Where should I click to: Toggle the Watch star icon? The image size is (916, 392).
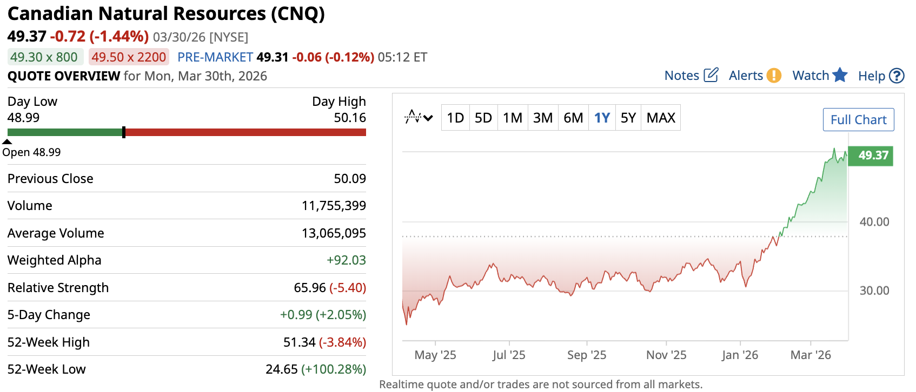click(840, 75)
